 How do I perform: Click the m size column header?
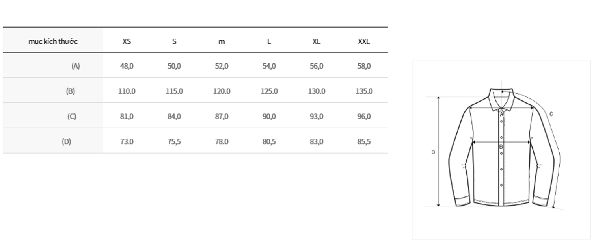[x=222, y=42]
